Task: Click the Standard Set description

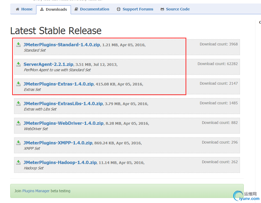Action: click(x=35, y=50)
